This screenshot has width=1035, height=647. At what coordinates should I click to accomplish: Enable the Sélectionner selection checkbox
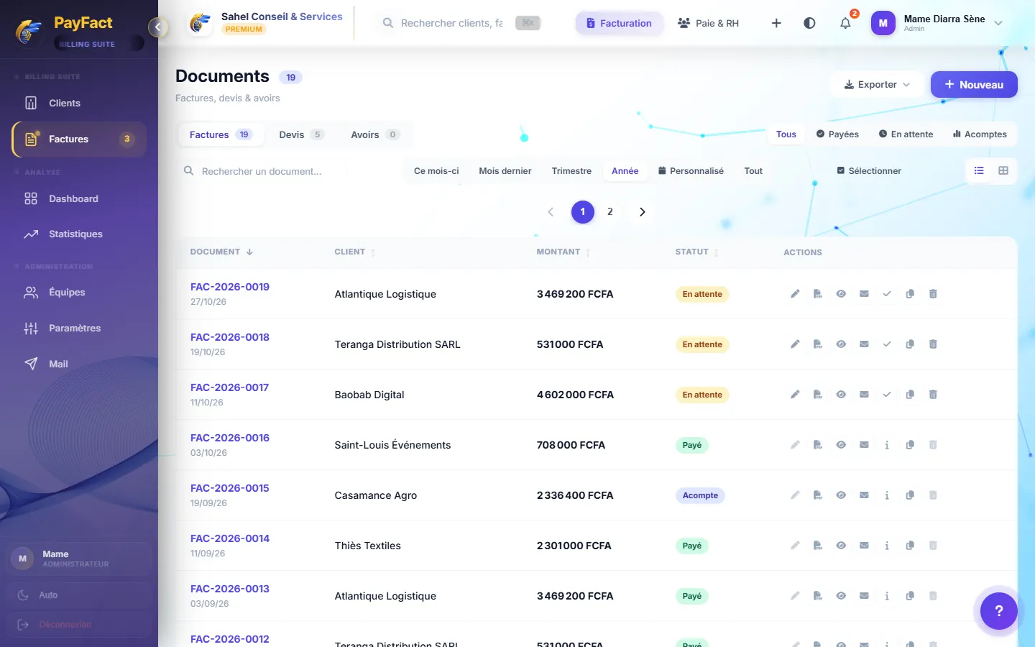pos(869,171)
